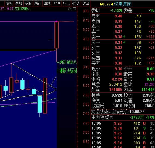Open the F10 company info
Viewport: 155px width, 148px height.
point(57,3)
